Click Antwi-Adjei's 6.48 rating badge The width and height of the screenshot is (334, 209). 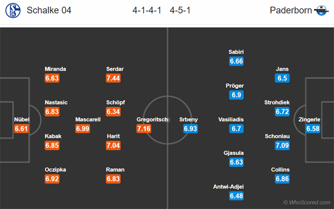pyautogui.click(x=236, y=196)
